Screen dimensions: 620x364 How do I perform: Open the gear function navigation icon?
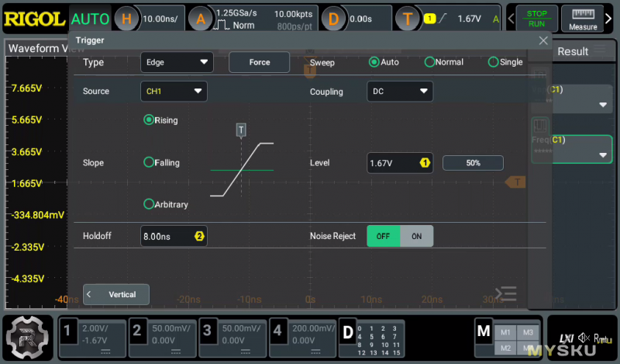coord(28,338)
